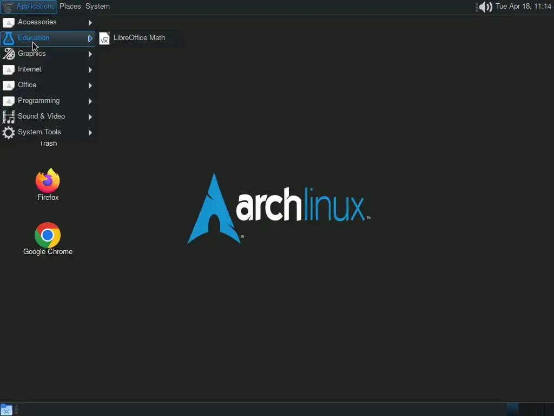The image size is (554, 416).
Task: Expand the Office submenu arrow
Action: click(90, 85)
